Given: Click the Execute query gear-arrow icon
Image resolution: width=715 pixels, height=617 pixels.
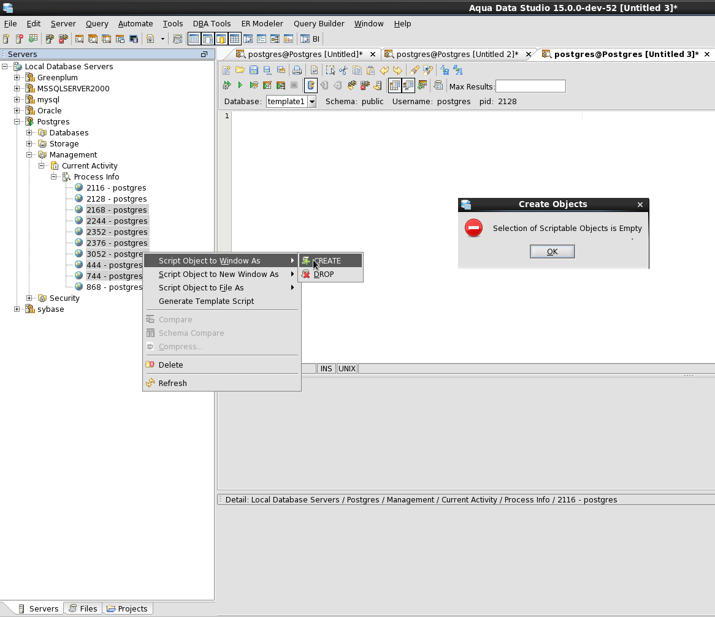Looking at the screenshot, I should [x=227, y=85].
